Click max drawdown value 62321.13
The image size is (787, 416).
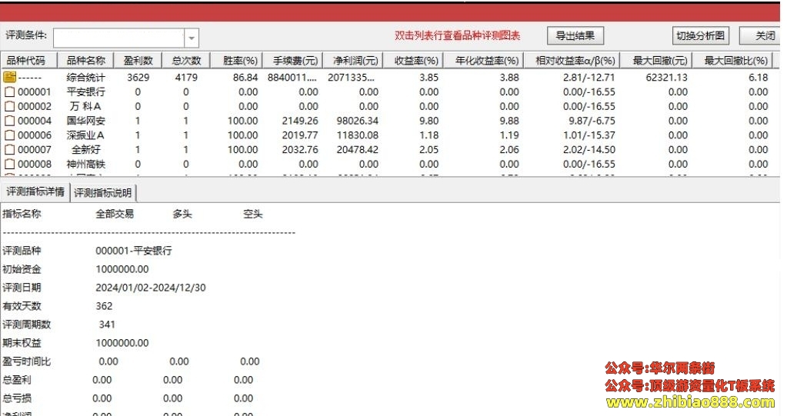tap(666, 77)
